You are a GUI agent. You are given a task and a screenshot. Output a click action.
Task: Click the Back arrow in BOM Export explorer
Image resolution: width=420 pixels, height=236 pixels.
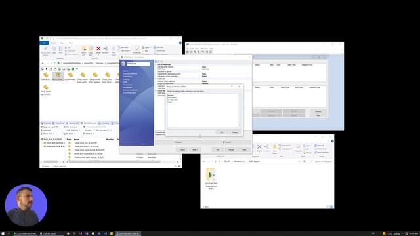[x=204, y=161]
